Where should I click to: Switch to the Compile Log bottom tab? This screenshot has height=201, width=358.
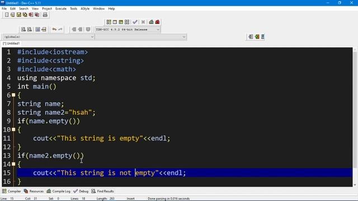pyautogui.click(x=58, y=191)
